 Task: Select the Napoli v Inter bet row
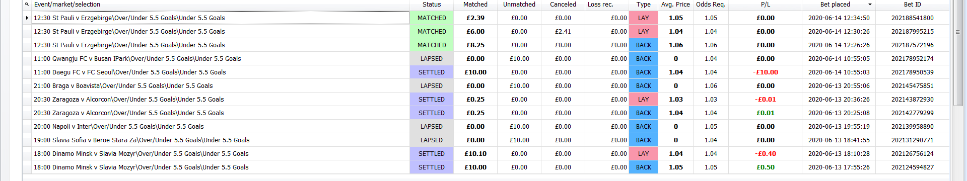pos(486,127)
